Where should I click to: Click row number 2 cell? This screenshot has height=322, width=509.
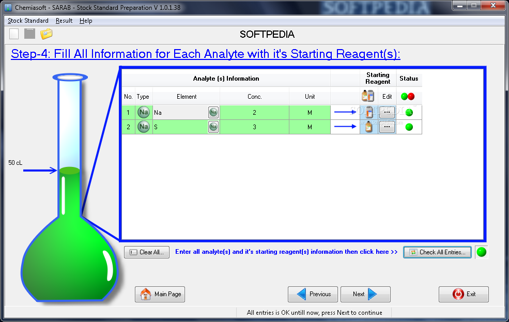click(x=128, y=127)
